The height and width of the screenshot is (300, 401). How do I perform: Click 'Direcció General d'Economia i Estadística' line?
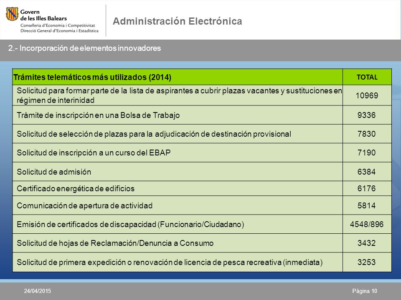coord(59,30)
